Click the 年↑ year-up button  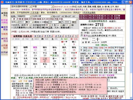click(x=36, y=36)
